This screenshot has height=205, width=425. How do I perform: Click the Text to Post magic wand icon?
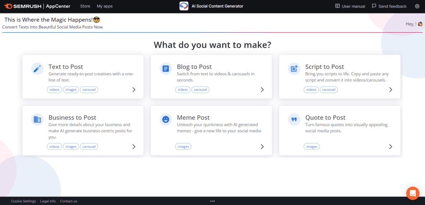pos(37,69)
